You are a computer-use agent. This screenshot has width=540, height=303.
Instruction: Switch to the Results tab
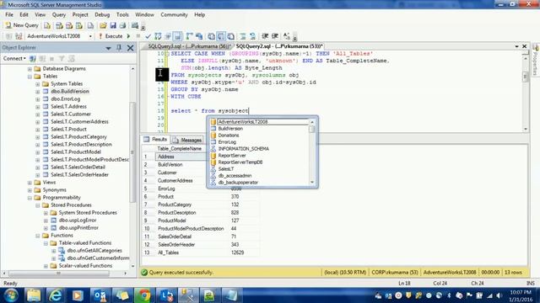(x=155, y=140)
